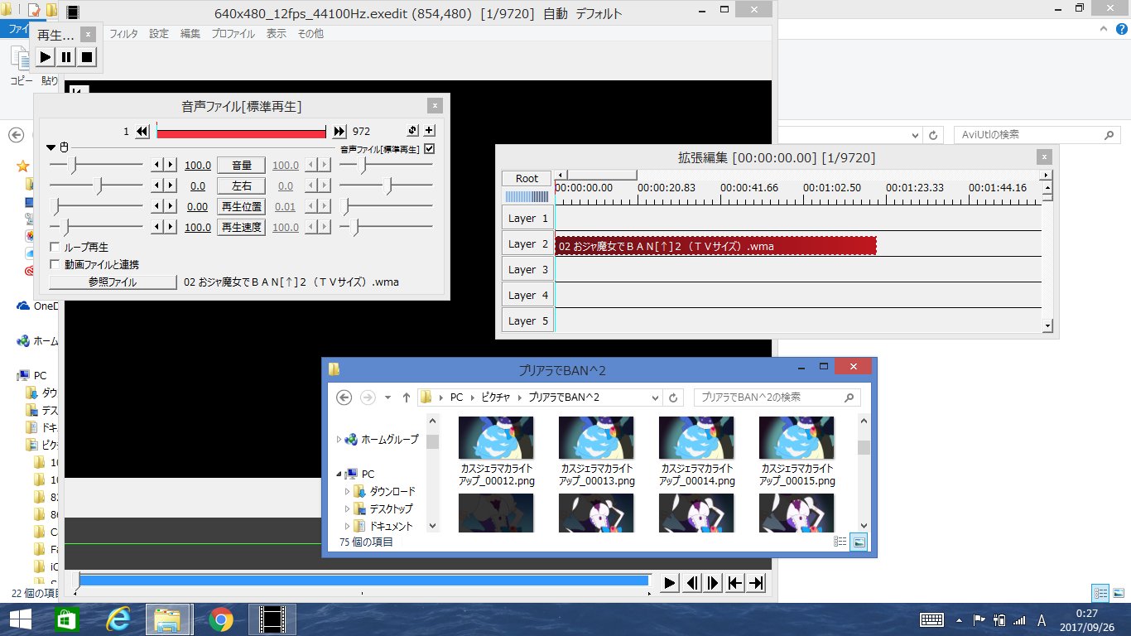Viewport: 1131px width, 636px height.
Task: Open Google Chrome from the taskbar
Action: click(220, 619)
